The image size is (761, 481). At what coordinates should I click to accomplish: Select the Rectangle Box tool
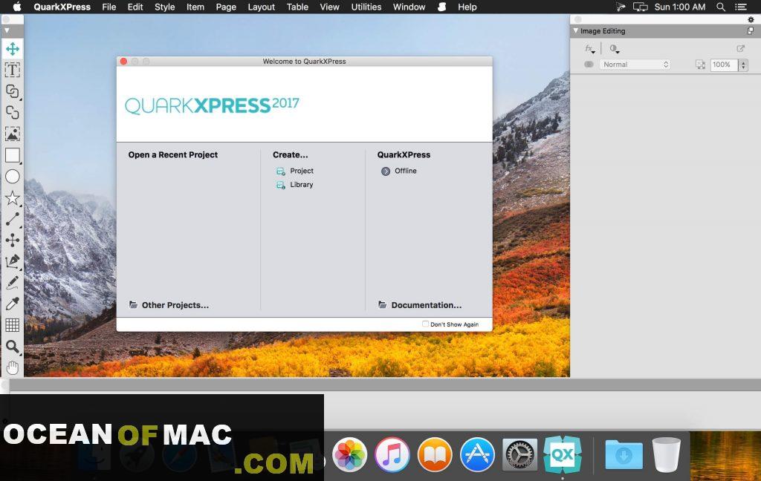[12, 155]
